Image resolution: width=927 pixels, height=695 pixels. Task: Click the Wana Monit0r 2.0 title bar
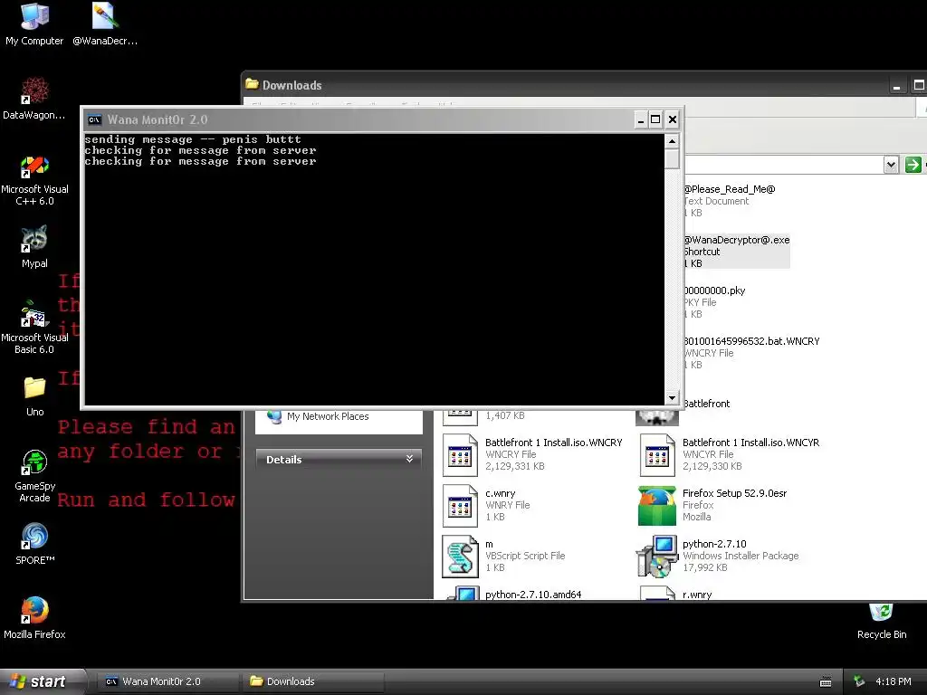tap(383, 120)
